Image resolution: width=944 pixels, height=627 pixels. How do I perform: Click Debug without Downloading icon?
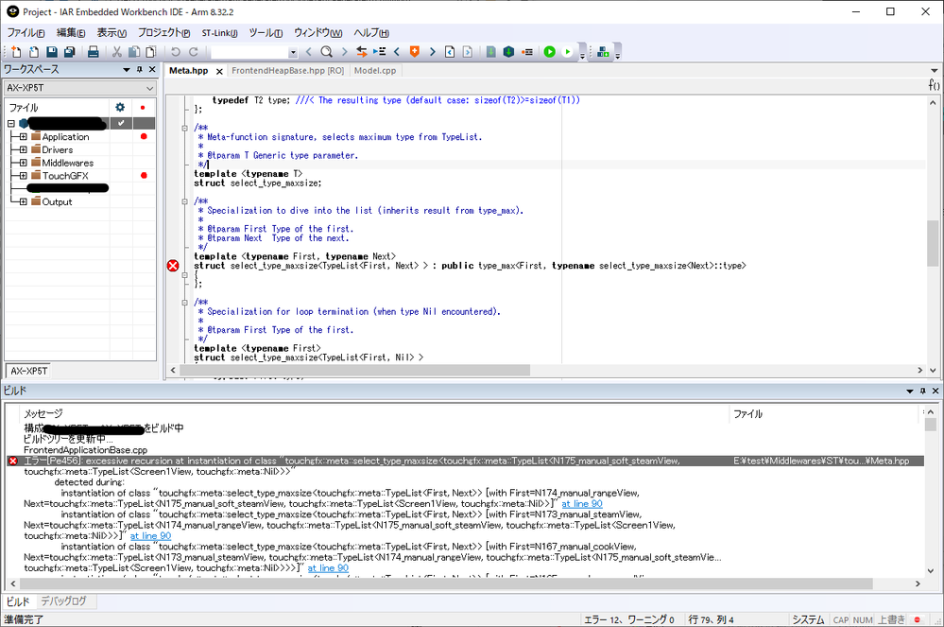[x=567, y=52]
